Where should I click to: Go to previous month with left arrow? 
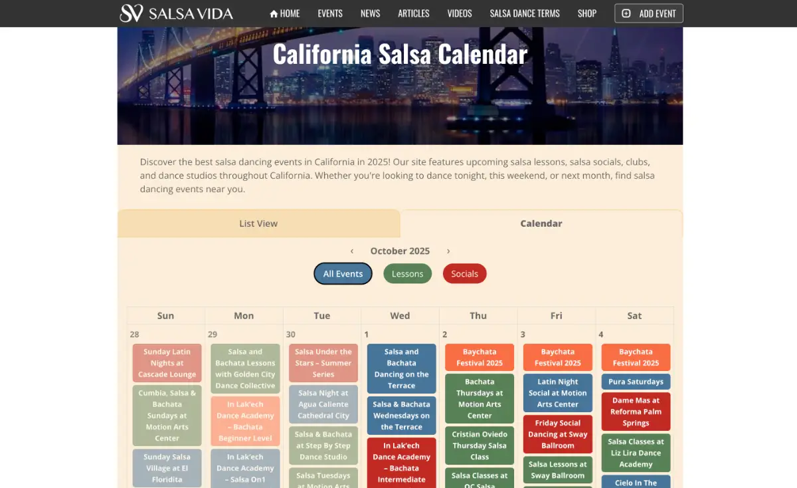coord(352,251)
